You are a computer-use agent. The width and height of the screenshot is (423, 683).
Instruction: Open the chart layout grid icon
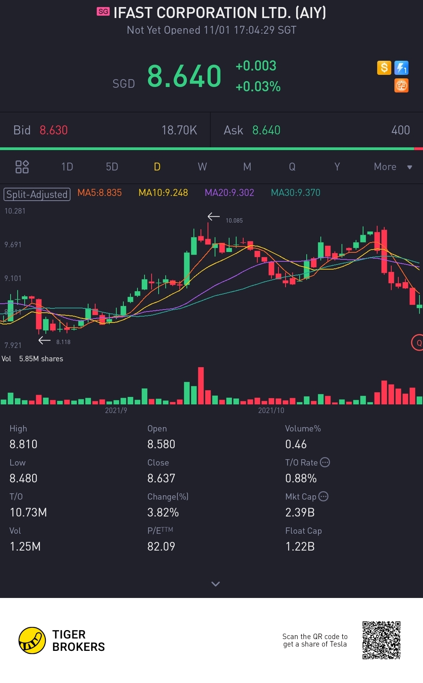[x=22, y=167]
